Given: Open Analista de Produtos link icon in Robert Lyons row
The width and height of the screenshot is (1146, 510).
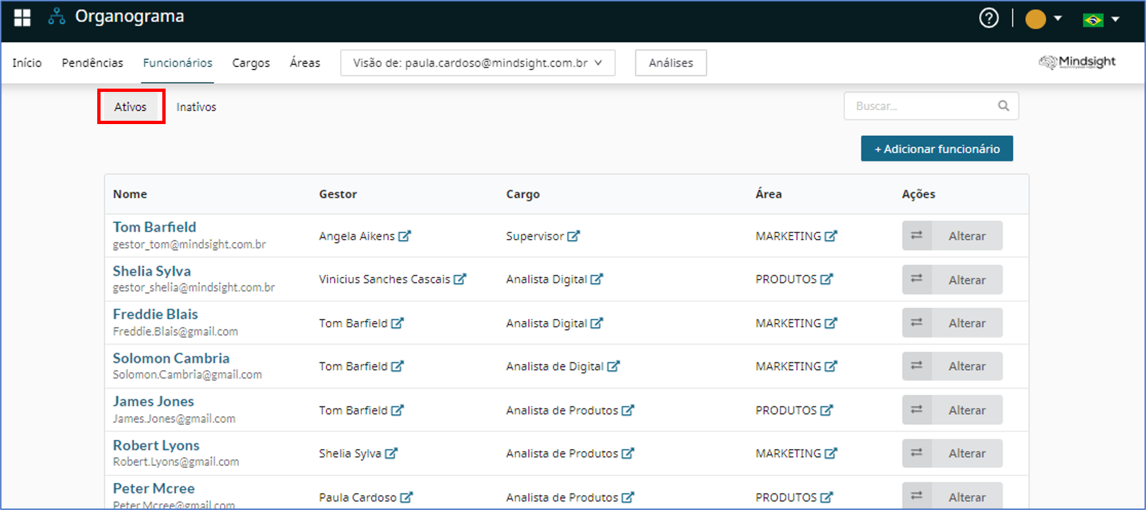Looking at the screenshot, I should [628, 454].
